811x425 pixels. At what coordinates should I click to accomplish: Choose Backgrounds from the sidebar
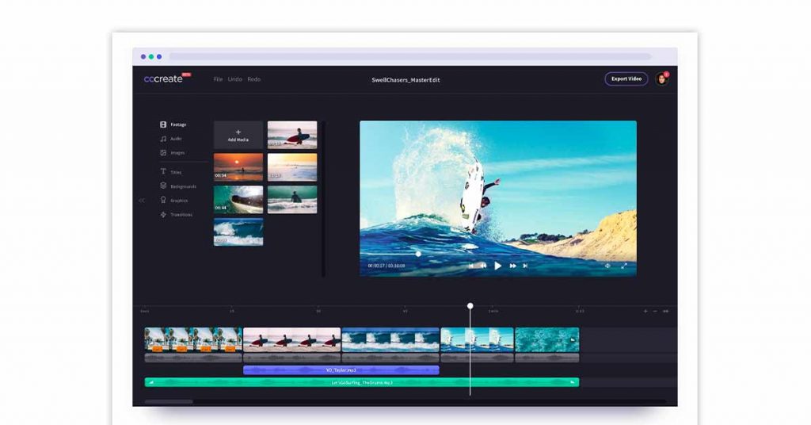[163, 186]
